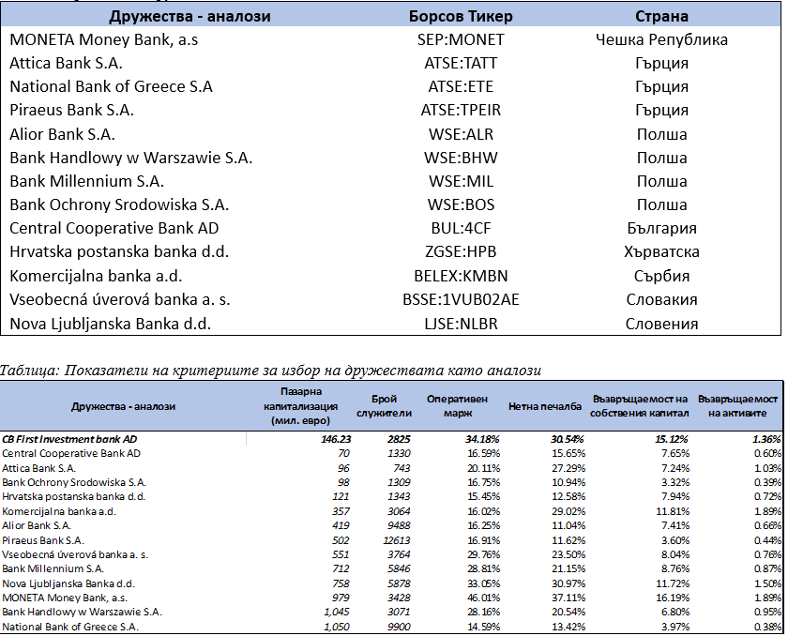The image size is (788, 636).
Task: Select the 'Словения' country cell
Action: coord(661,325)
